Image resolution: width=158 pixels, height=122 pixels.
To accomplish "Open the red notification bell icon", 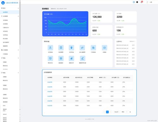I will click(142, 2).
